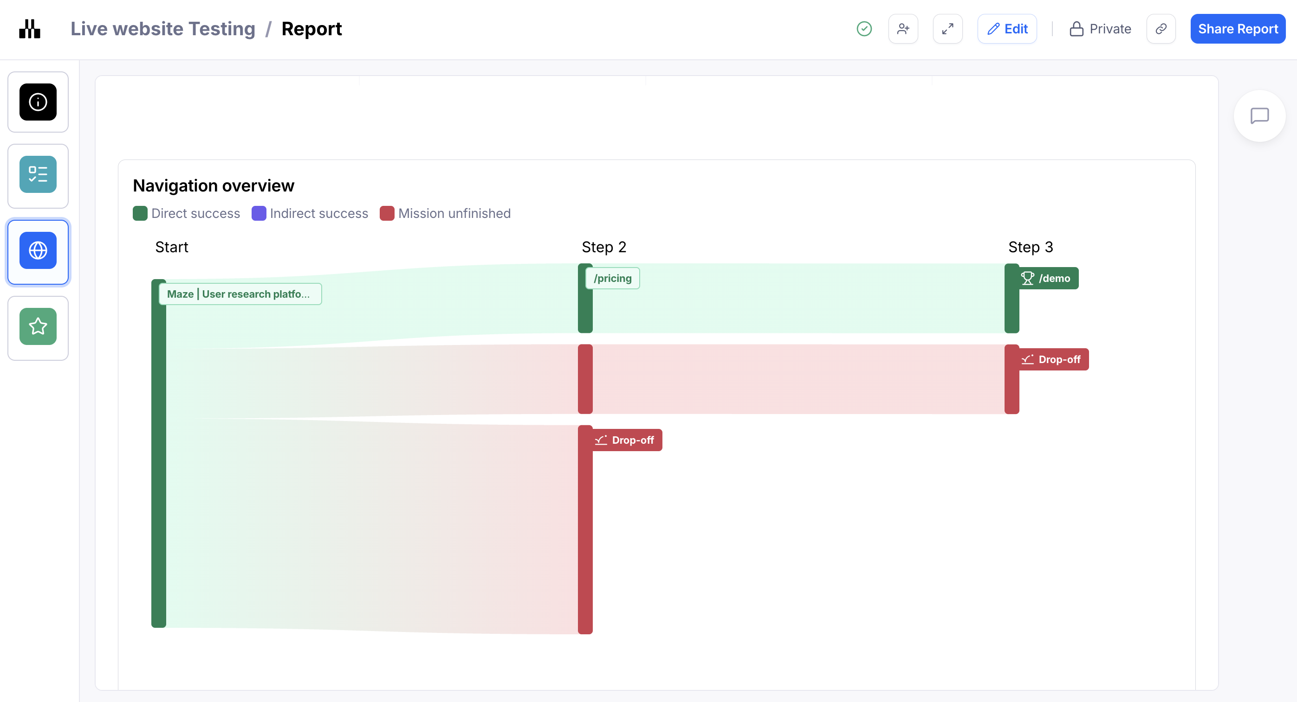This screenshot has height=702, width=1297.
Task: Copy report link with chain icon
Action: point(1161,29)
